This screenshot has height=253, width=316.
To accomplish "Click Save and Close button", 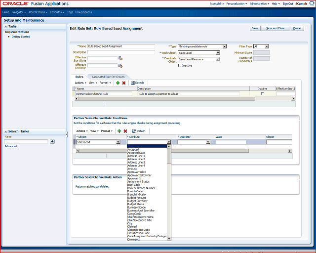I will [276, 28].
